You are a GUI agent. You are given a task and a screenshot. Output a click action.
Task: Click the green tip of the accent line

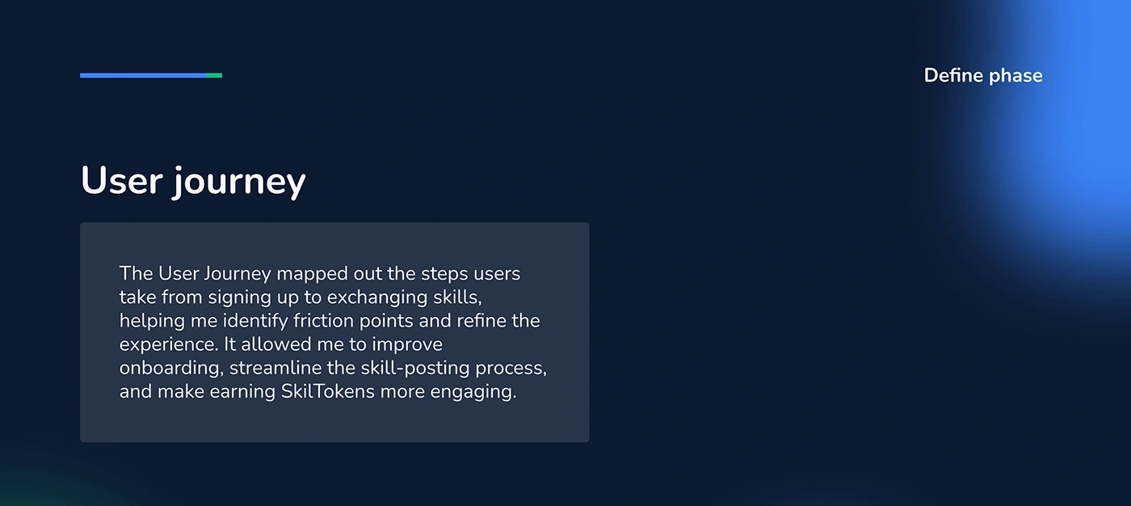(214, 75)
